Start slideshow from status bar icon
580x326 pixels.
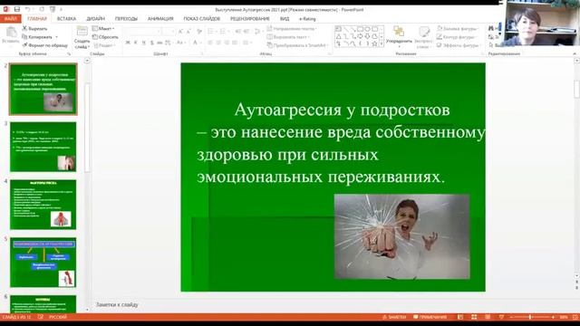coord(501,317)
